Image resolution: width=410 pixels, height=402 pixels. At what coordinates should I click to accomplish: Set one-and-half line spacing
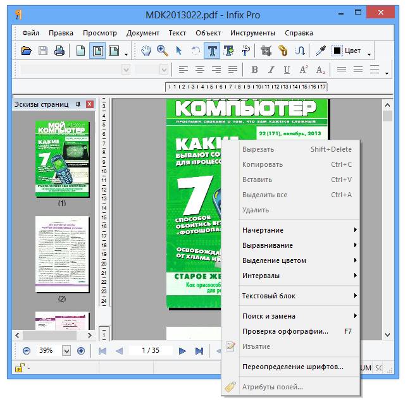(358, 70)
